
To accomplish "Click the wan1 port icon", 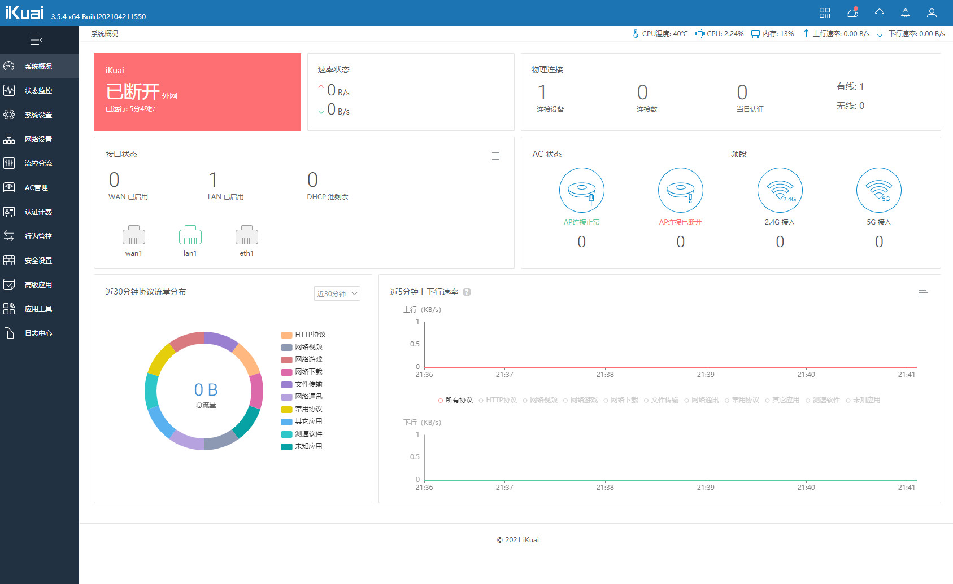I will (x=134, y=235).
